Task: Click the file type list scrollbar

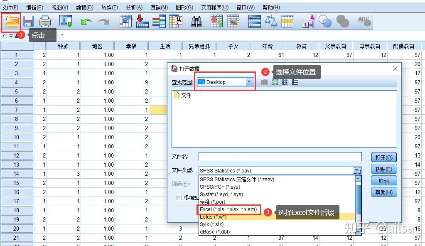Action: (358, 205)
